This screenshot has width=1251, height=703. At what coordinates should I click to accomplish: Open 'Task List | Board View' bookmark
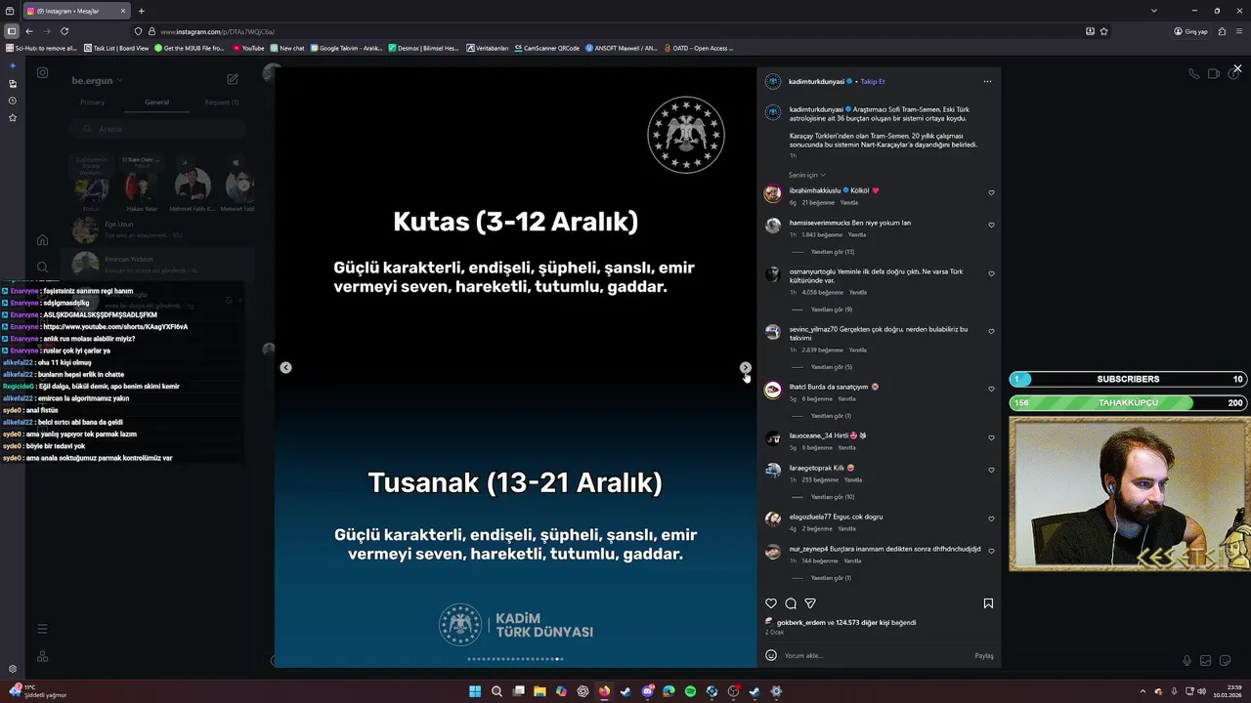(x=116, y=48)
